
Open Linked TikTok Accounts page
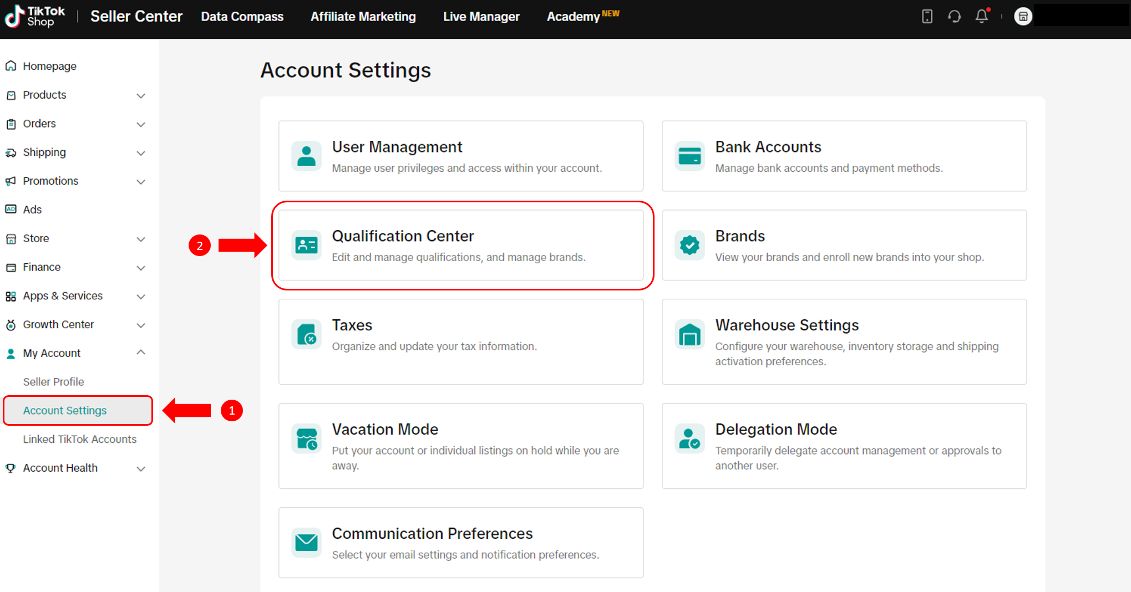point(79,439)
